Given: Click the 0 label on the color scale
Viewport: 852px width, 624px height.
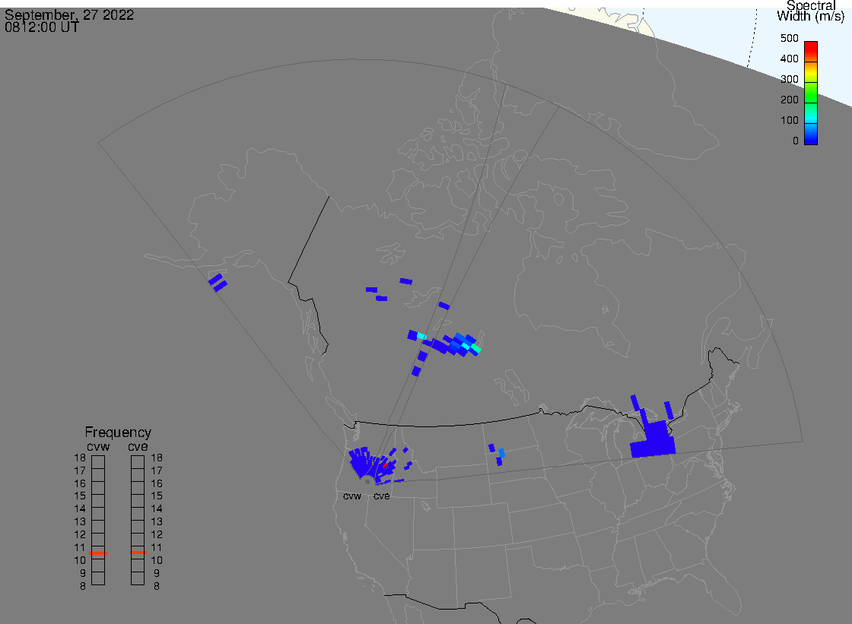Looking at the screenshot, I should point(796,141).
